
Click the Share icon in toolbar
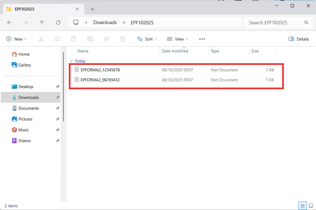(107, 39)
